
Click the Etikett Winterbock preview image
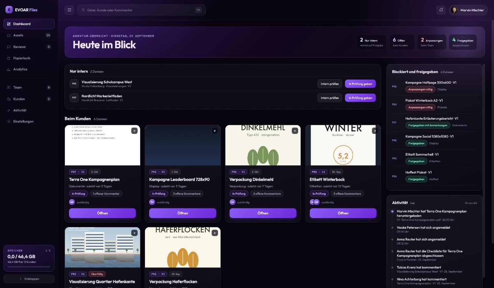(x=343, y=145)
